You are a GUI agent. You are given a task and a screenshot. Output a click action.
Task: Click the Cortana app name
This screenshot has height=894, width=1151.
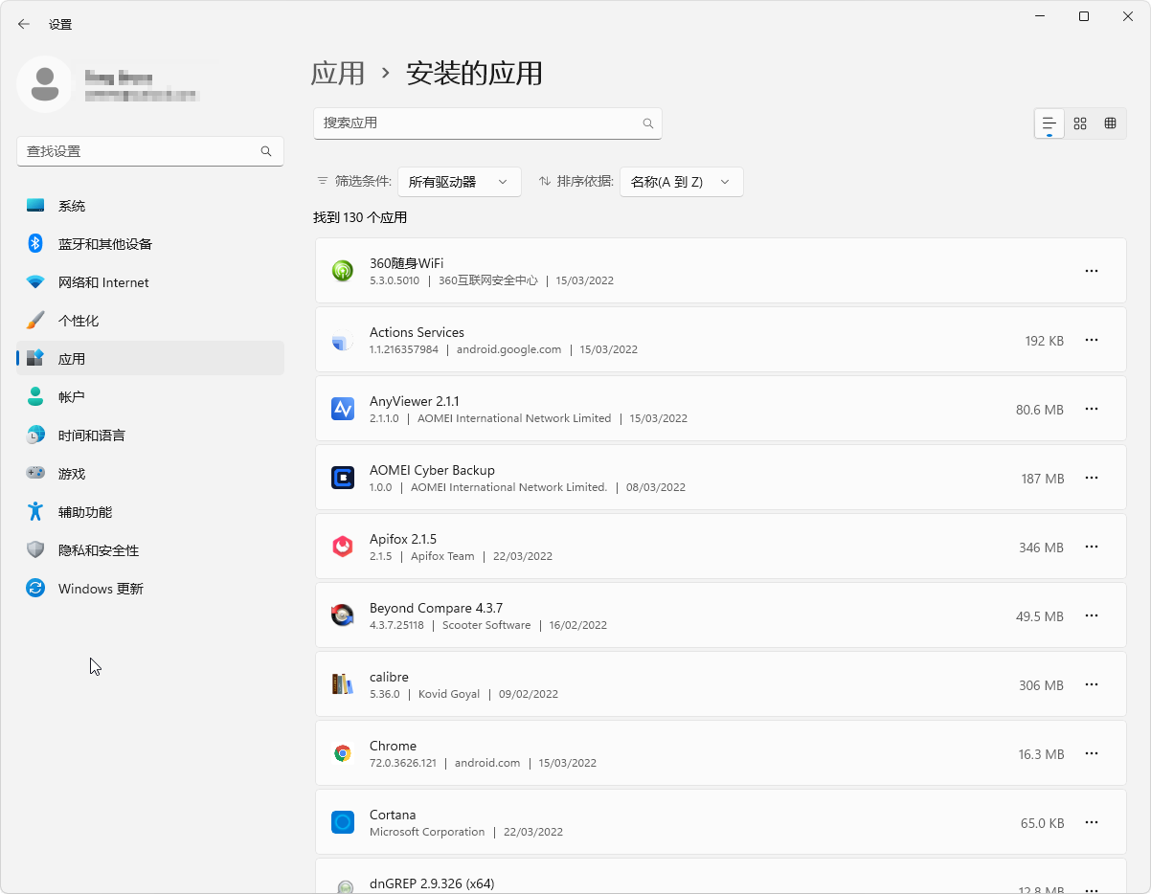coord(393,815)
